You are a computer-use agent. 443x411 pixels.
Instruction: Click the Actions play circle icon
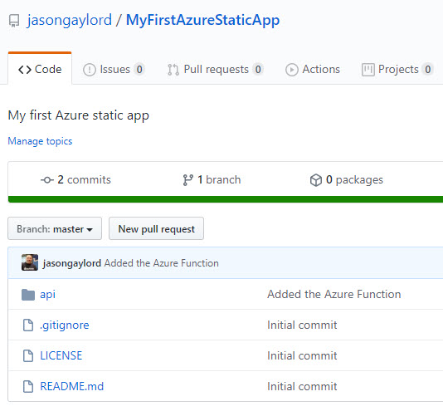pos(291,70)
